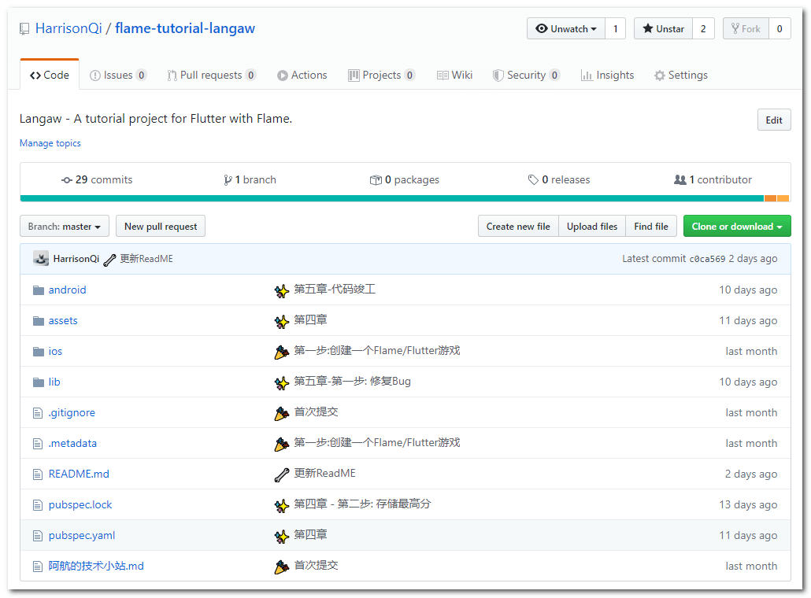Click the Settings gear icon

coord(659,76)
